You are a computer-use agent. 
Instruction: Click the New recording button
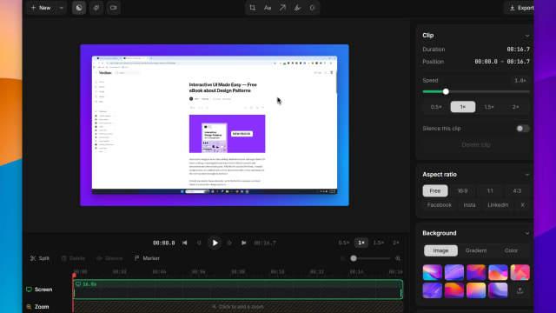(x=41, y=8)
